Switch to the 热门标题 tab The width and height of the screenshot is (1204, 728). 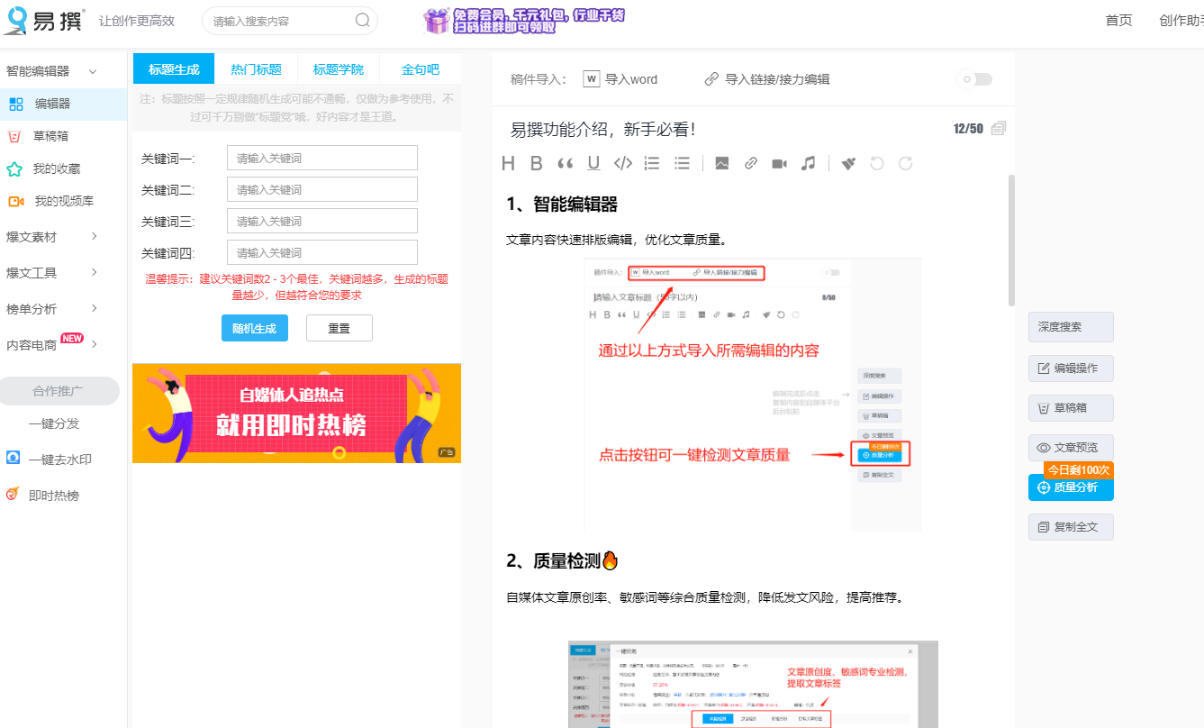[x=256, y=68]
